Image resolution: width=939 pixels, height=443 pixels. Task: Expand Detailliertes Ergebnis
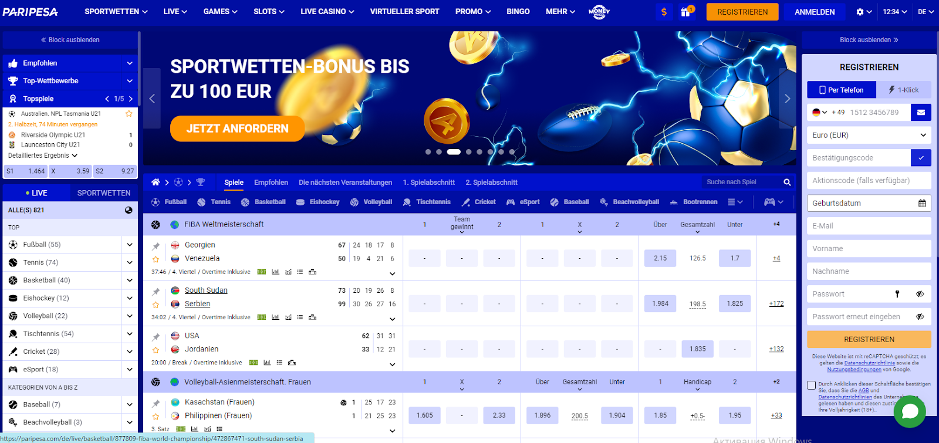click(42, 156)
